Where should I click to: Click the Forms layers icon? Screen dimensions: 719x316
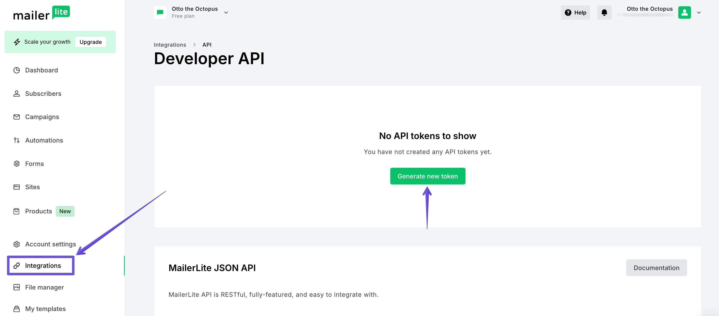click(x=17, y=163)
